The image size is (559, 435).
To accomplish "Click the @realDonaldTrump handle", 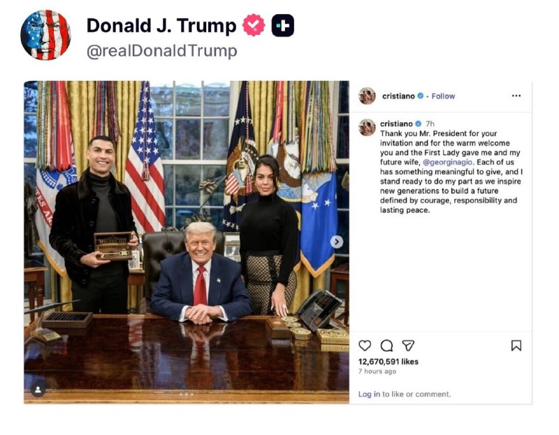I will tap(162, 50).
